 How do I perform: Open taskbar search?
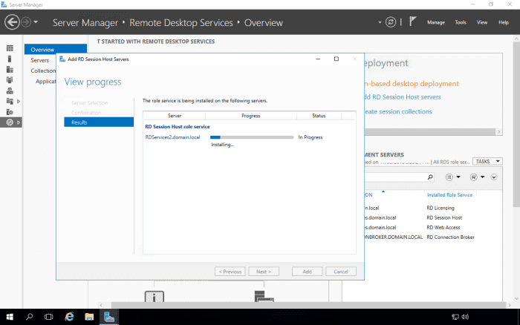coord(29,317)
